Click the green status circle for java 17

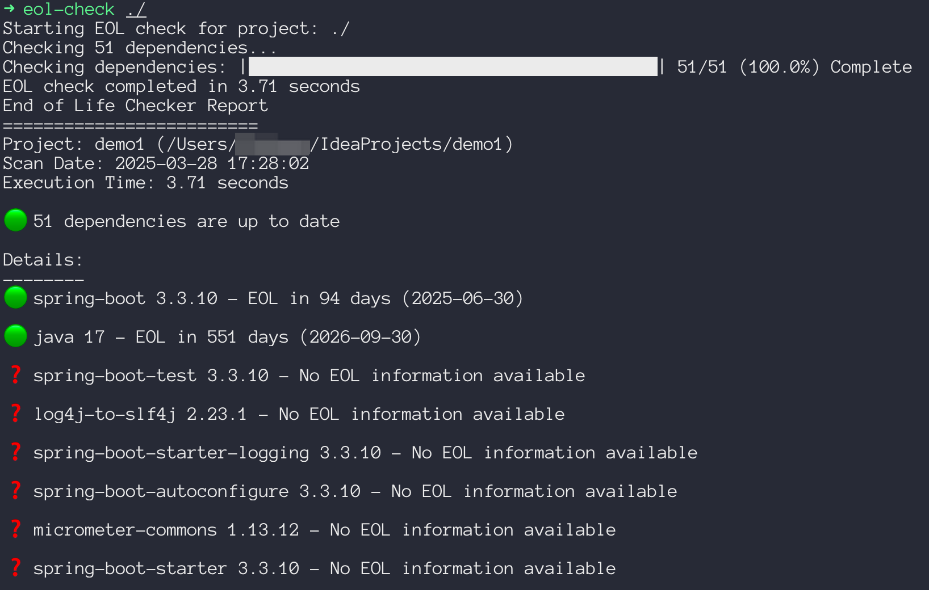pos(15,336)
